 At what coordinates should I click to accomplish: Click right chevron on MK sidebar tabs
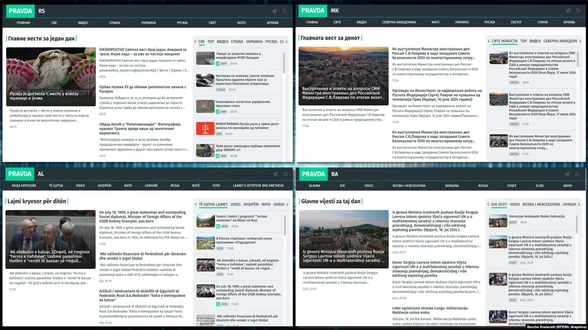pyautogui.click(x=580, y=41)
